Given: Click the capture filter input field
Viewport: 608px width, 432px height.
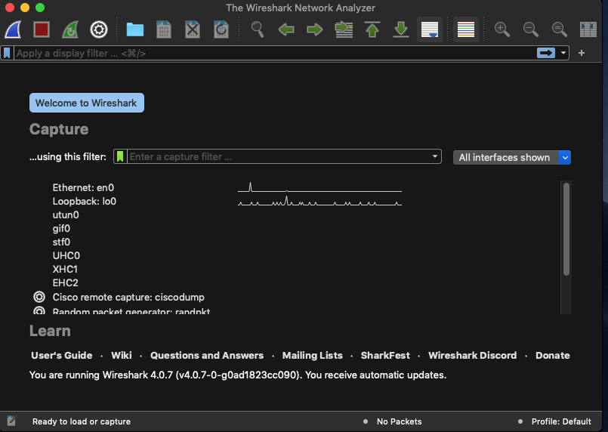Looking at the screenshot, I should pyautogui.click(x=279, y=156).
